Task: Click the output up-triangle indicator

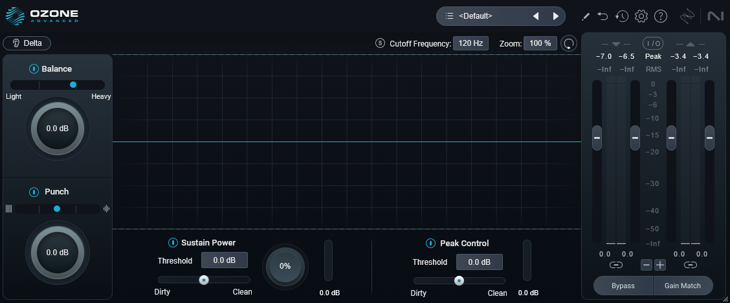Action: tap(691, 44)
